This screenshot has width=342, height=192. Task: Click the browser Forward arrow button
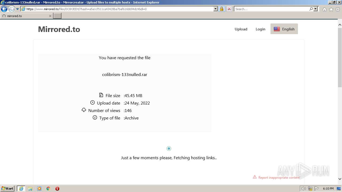[x=11, y=9]
